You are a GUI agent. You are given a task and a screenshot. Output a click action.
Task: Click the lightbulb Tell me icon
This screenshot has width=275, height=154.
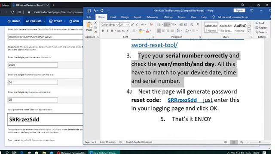pyautogui.click(x=214, y=17)
